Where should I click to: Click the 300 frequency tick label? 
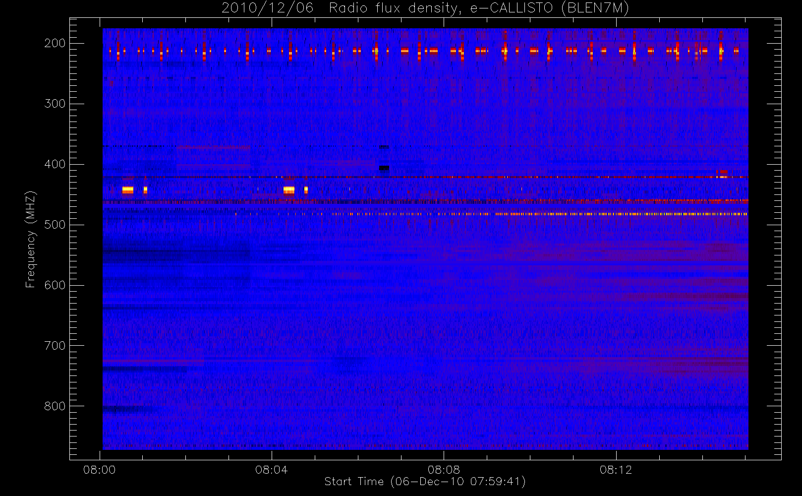55,104
